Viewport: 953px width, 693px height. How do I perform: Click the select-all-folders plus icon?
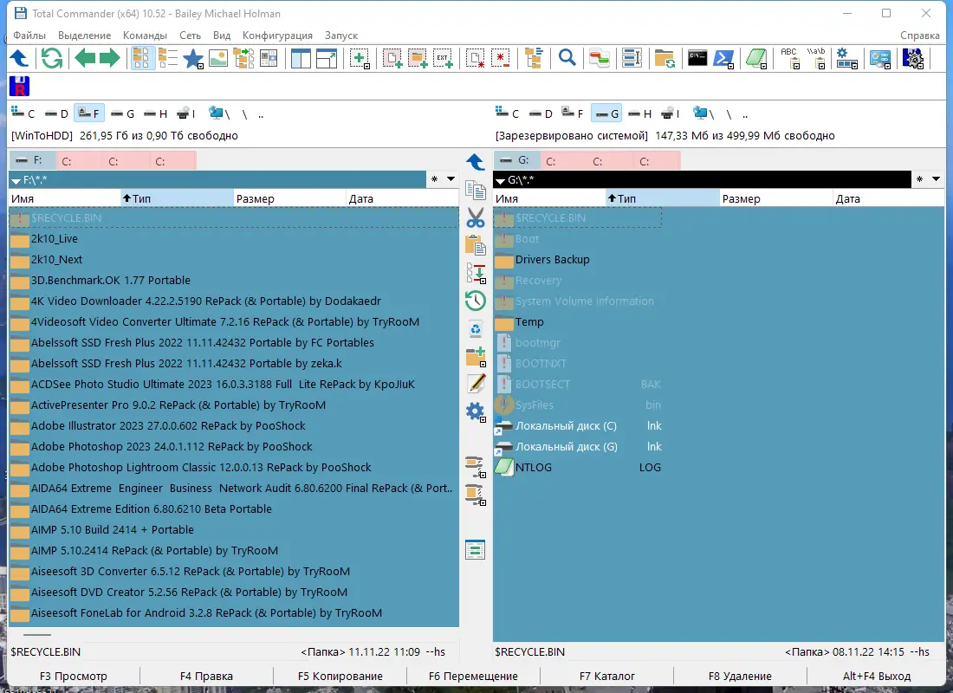click(x=418, y=59)
